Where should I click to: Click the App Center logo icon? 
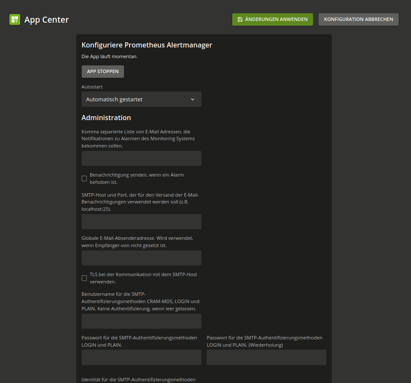pyautogui.click(x=15, y=19)
